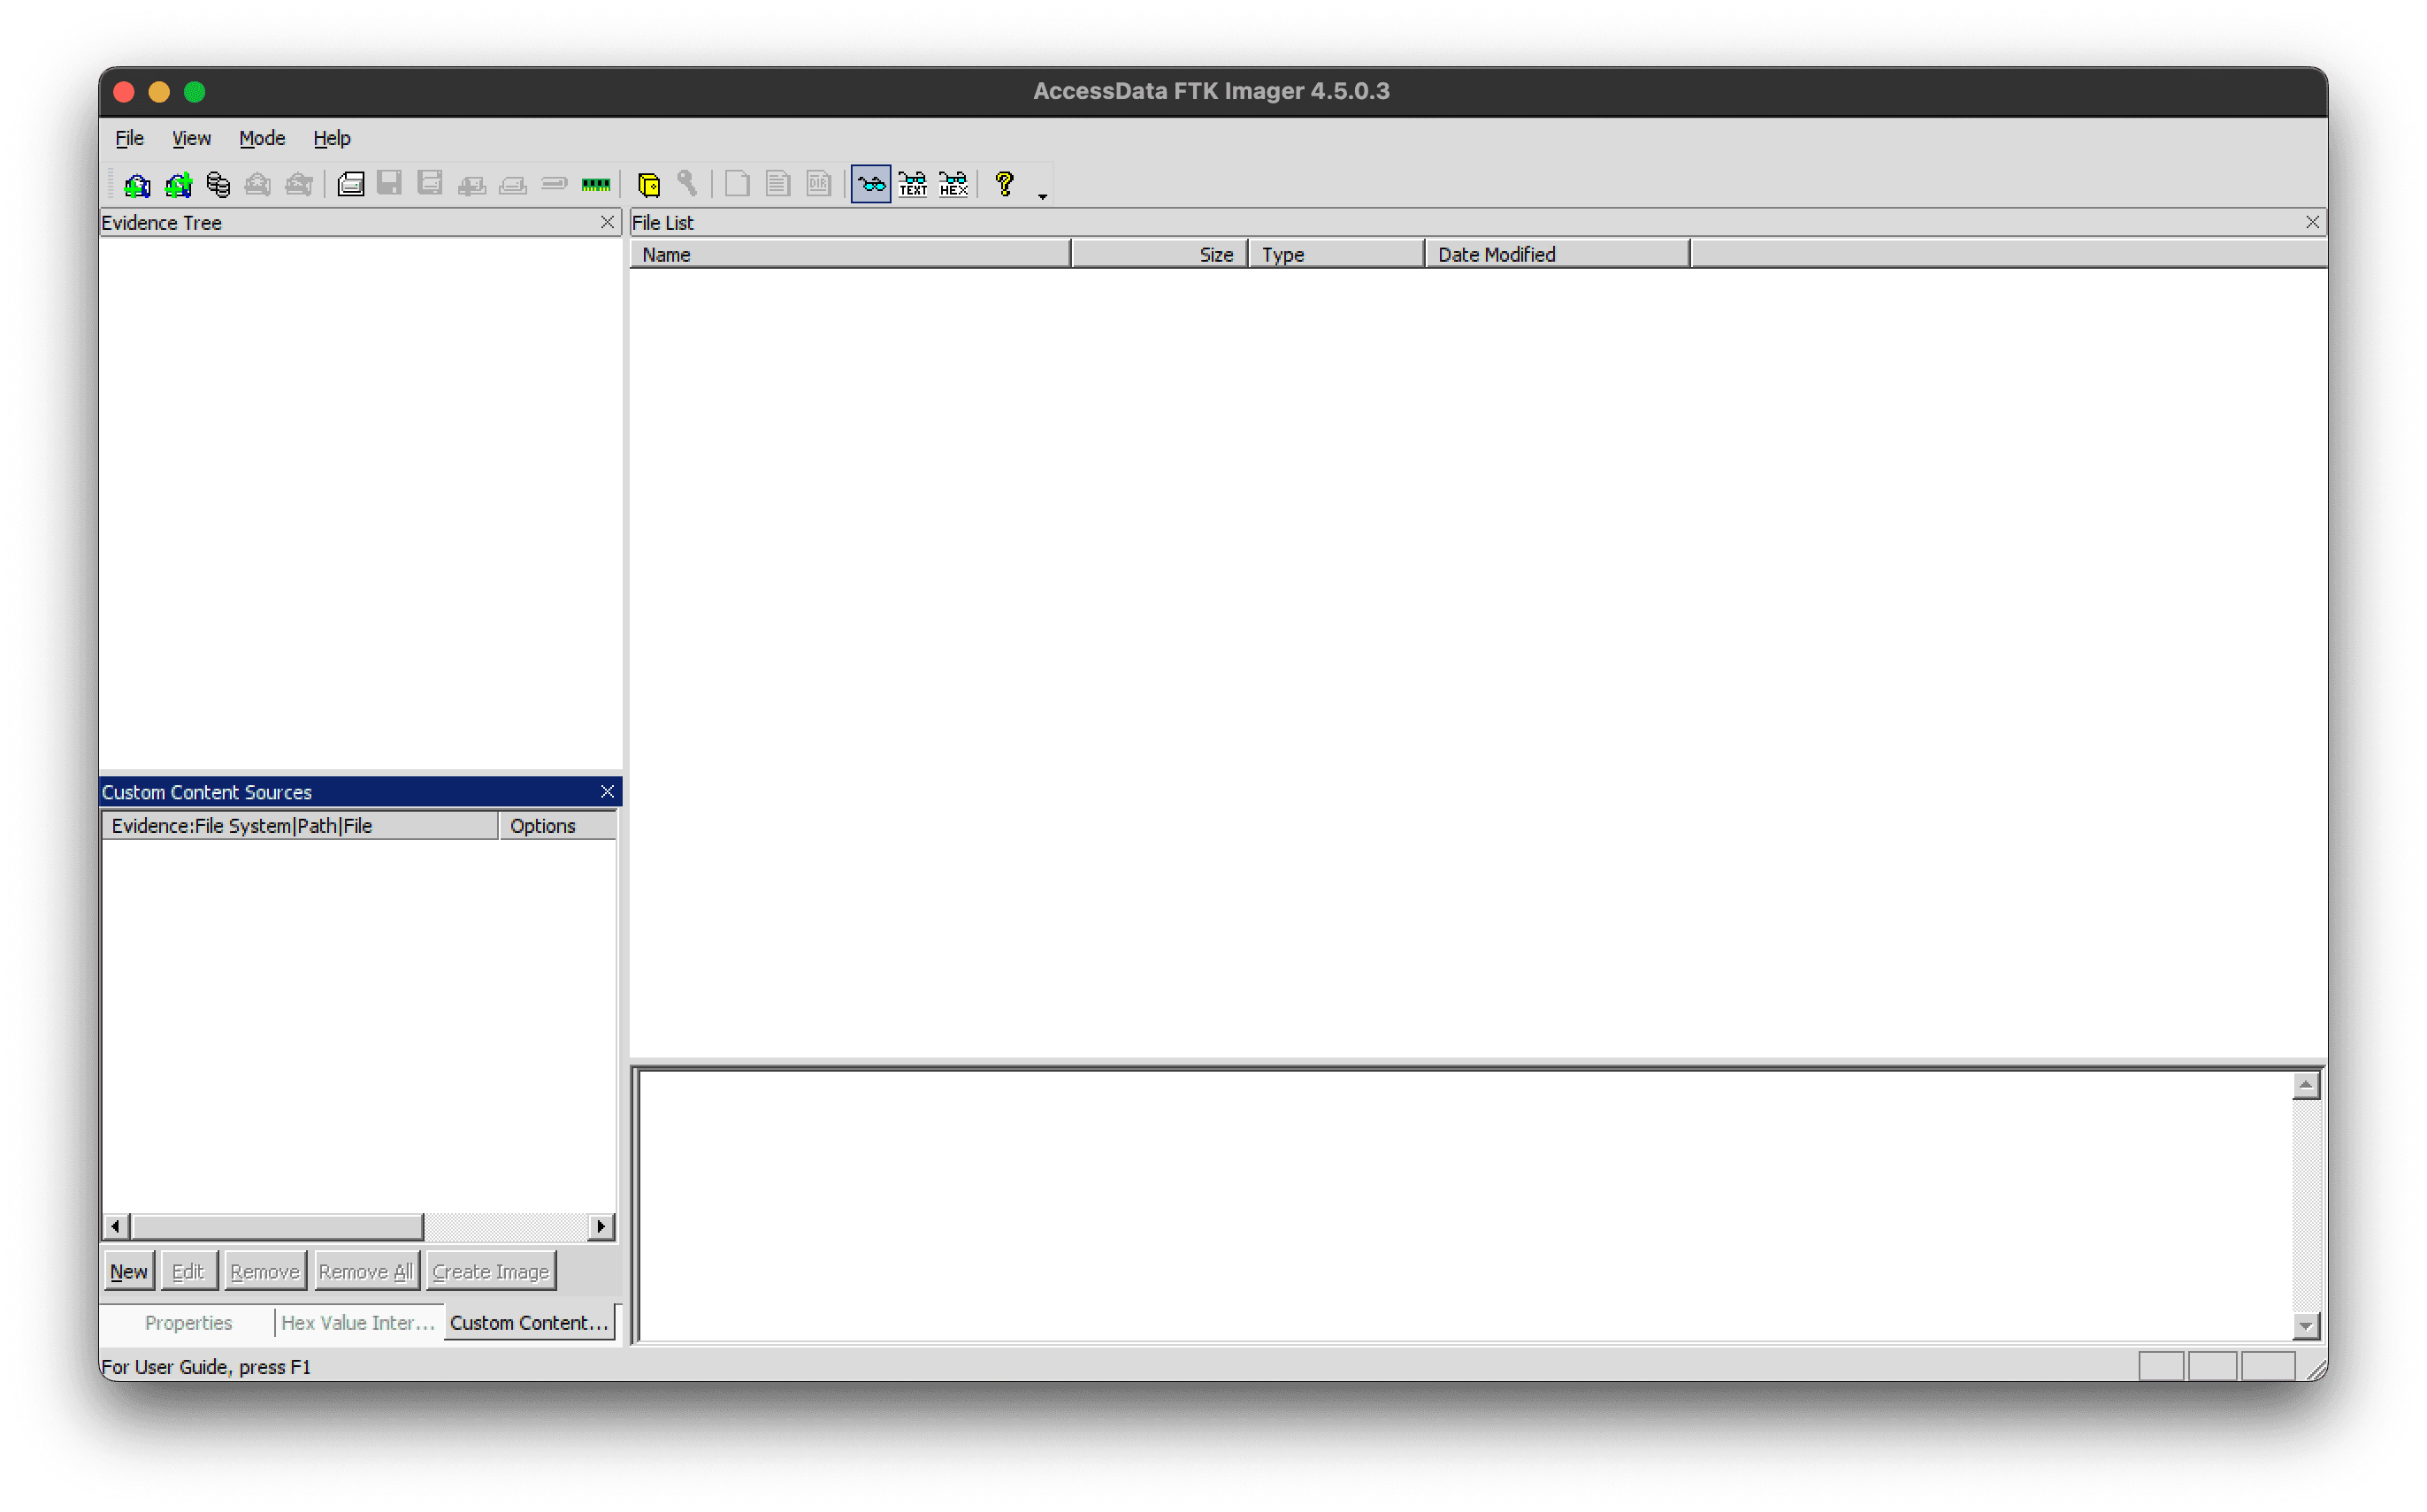Click the New custom content button
Screen dimensions: 2427x1512
(x=129, y=1272)
